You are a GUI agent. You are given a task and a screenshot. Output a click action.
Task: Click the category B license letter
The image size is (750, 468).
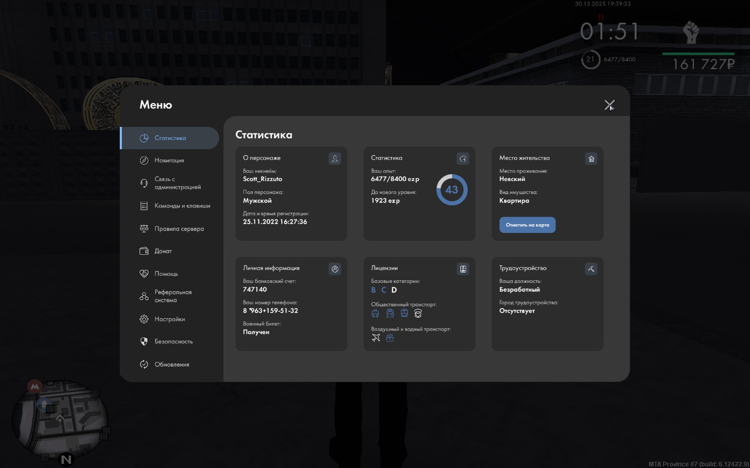(x=374, y=290)
